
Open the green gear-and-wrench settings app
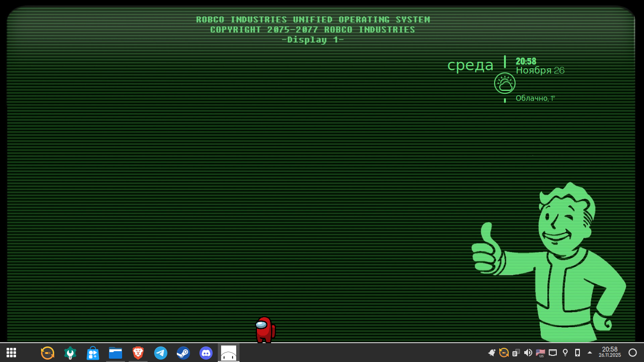pos(70,353)
